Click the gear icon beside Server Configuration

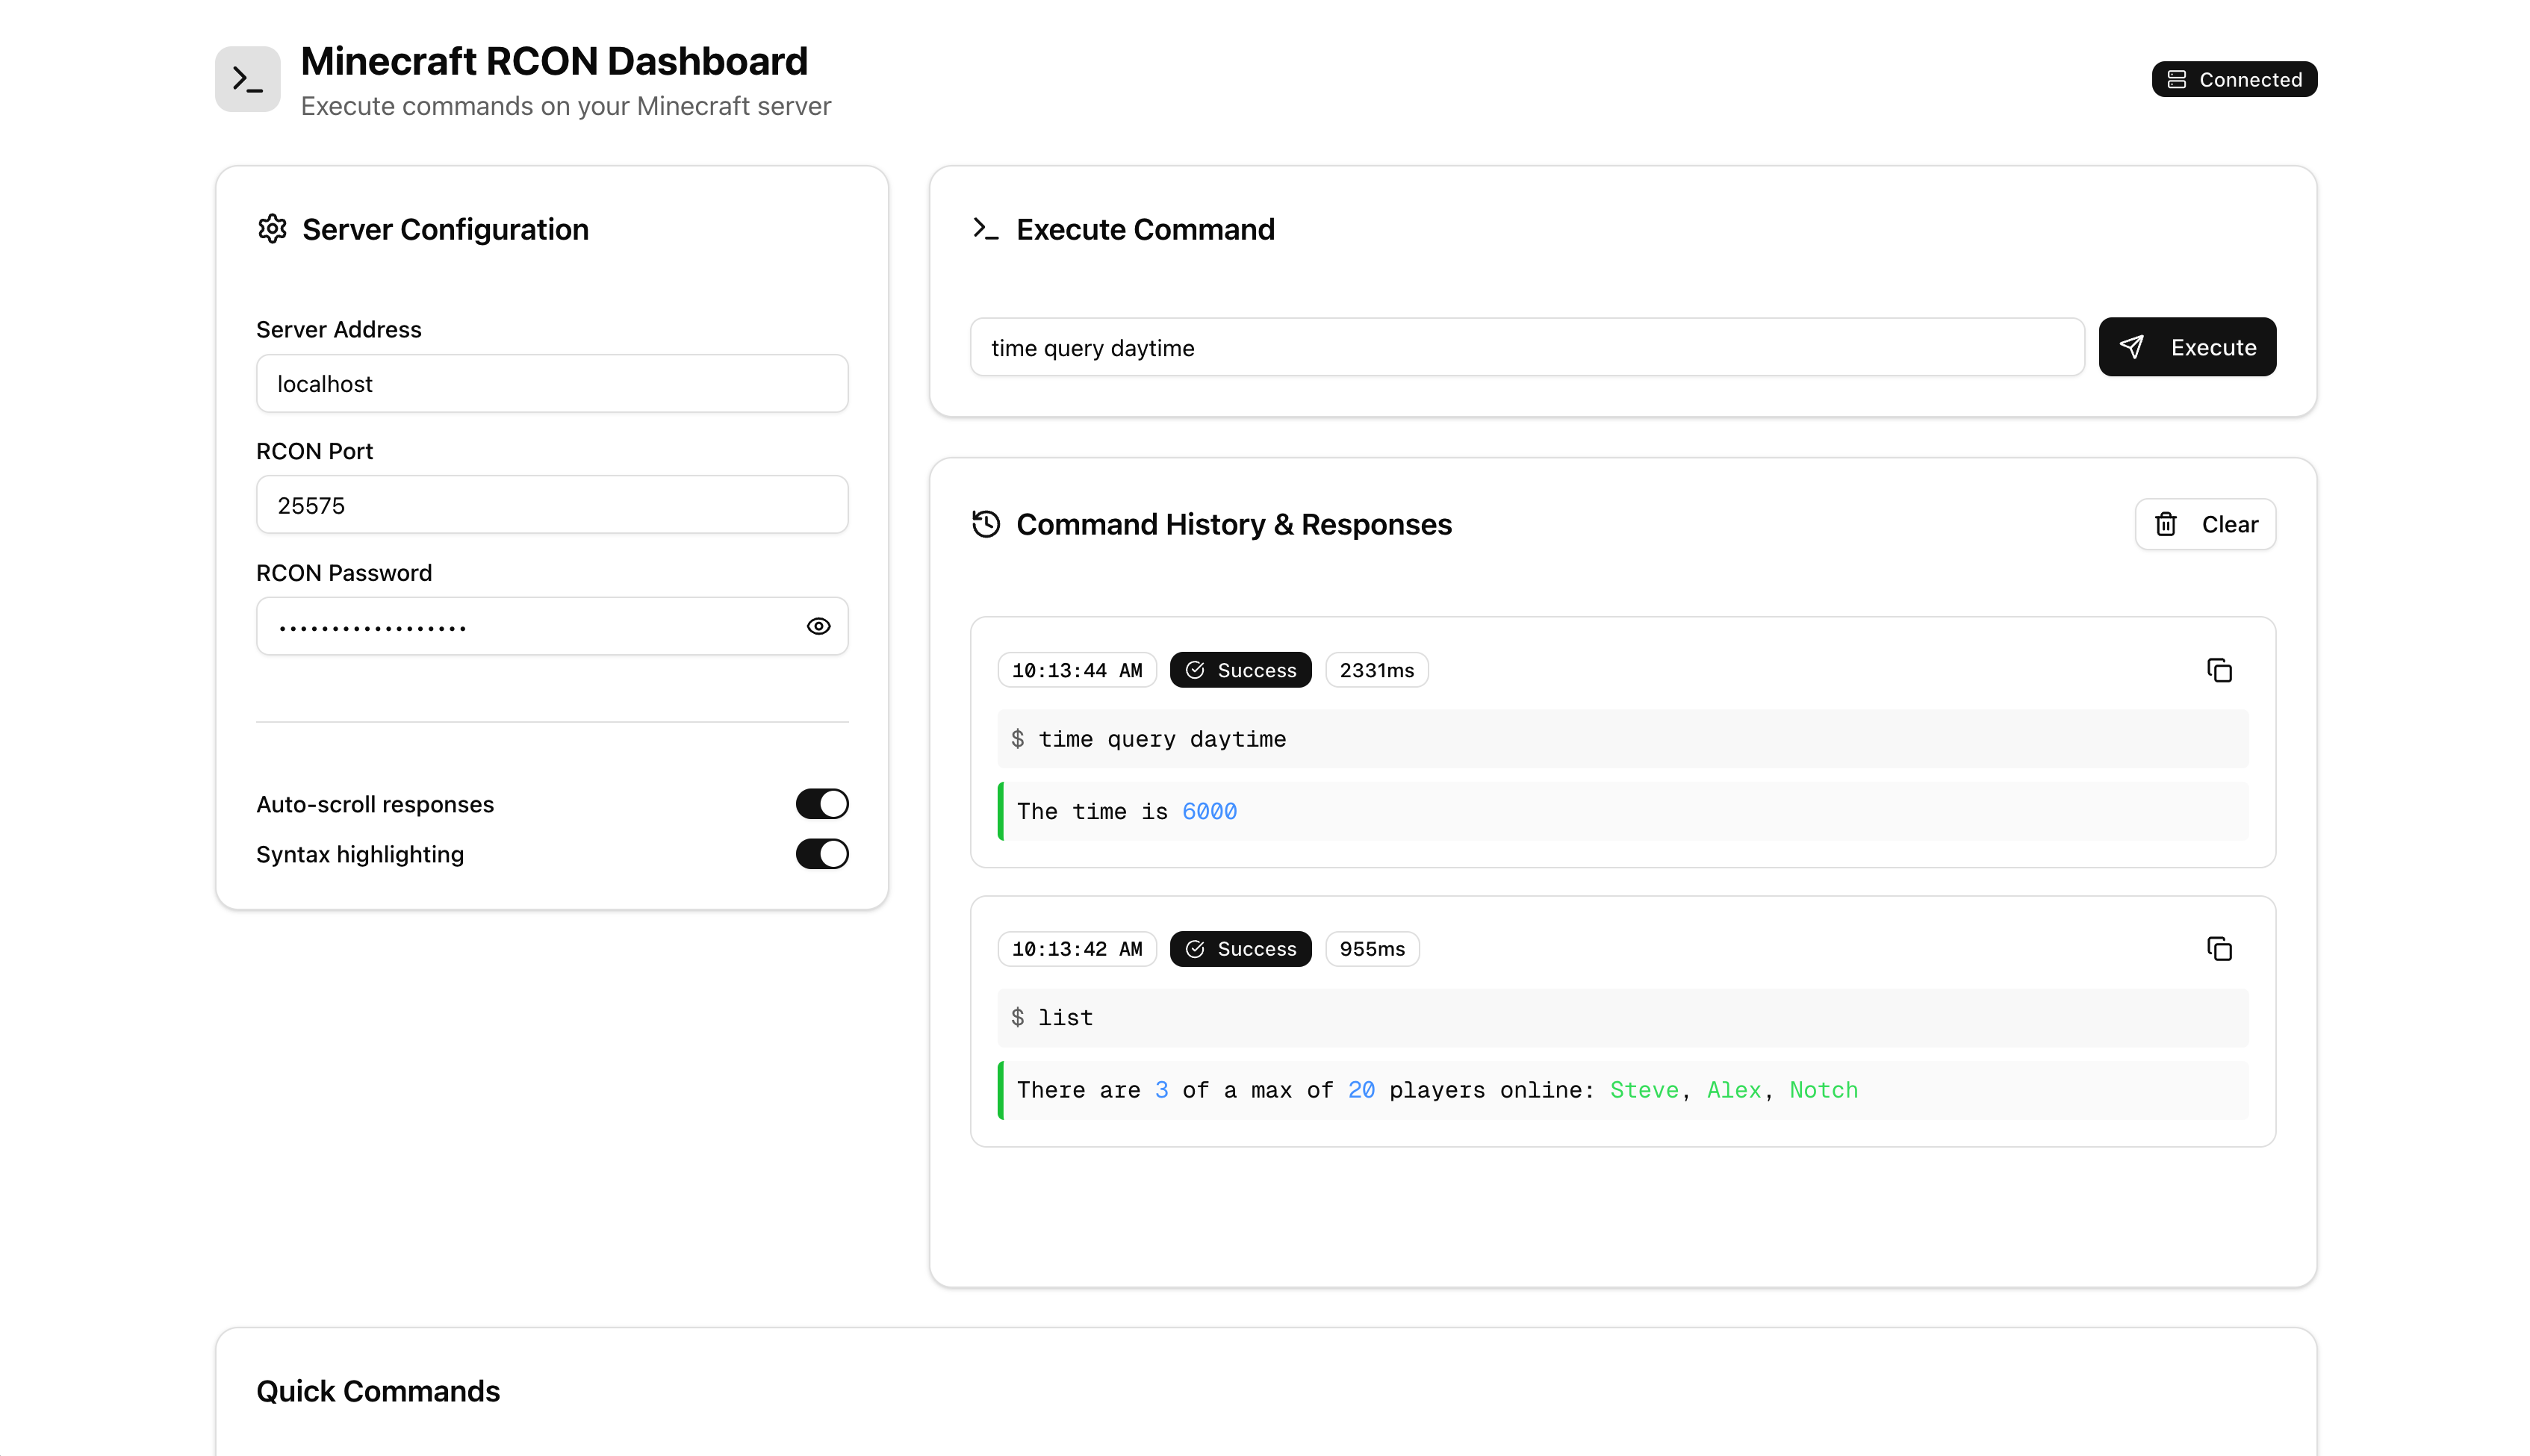pos(272,229)
